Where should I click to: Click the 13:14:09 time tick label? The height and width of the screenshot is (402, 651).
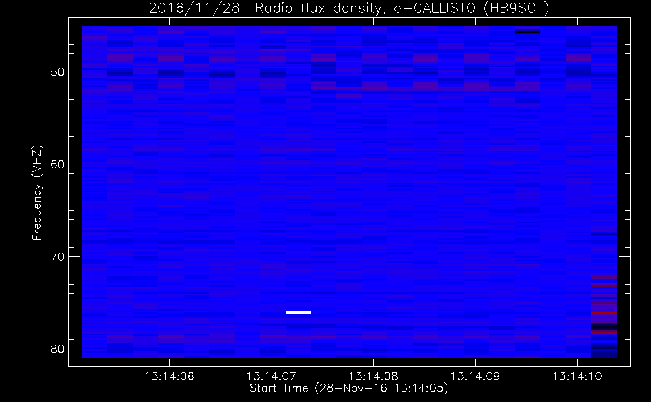tap(475, 376)
